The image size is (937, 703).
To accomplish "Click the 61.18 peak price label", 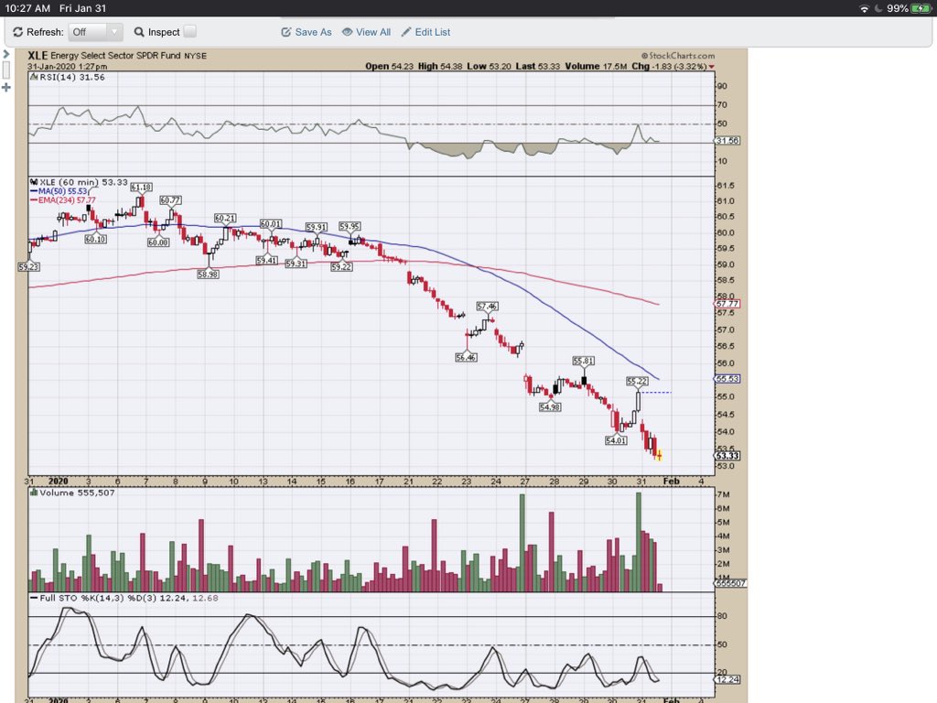I will (141, 187).
